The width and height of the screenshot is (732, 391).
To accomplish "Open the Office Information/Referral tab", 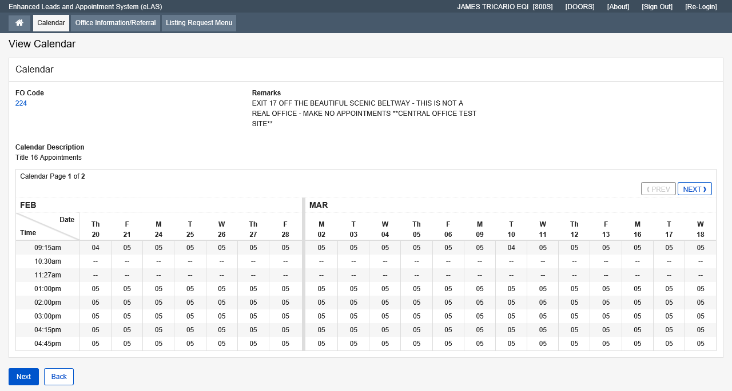I will pyautogui.click(x=115, y=23).
